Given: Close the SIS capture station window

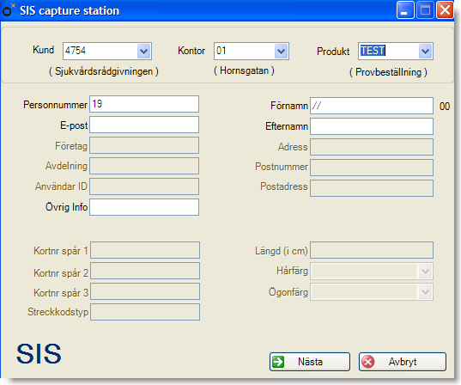Looking at the screenshot, I should pos(445,10).
